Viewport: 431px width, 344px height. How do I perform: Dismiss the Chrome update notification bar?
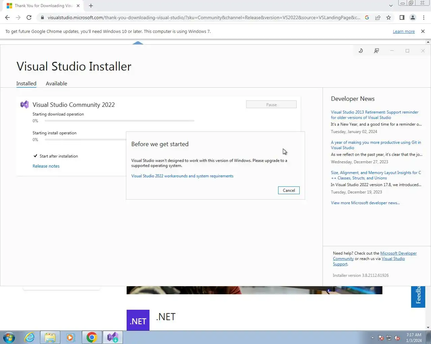click(423, 31)
